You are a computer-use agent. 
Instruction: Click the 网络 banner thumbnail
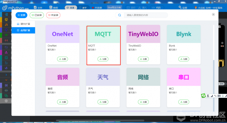143,77
